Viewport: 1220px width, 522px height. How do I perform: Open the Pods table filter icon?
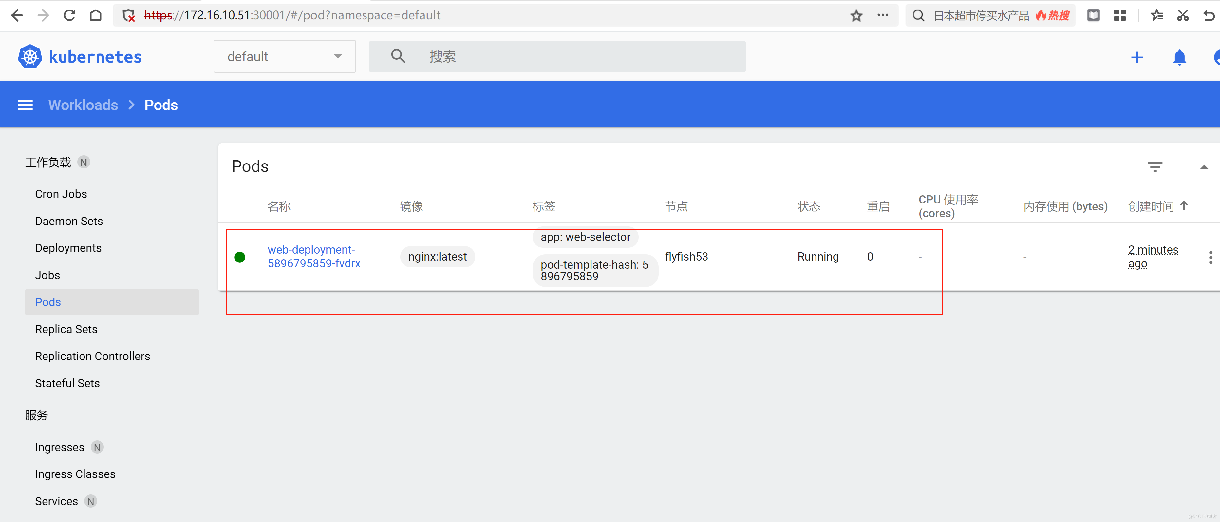[1154, 167]
